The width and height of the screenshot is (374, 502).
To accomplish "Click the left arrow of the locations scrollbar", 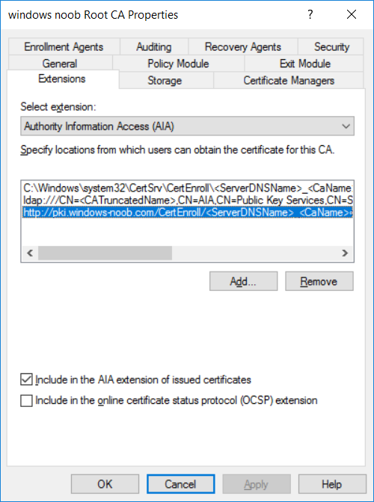I will pyautogui.click(x=30, y=253).
